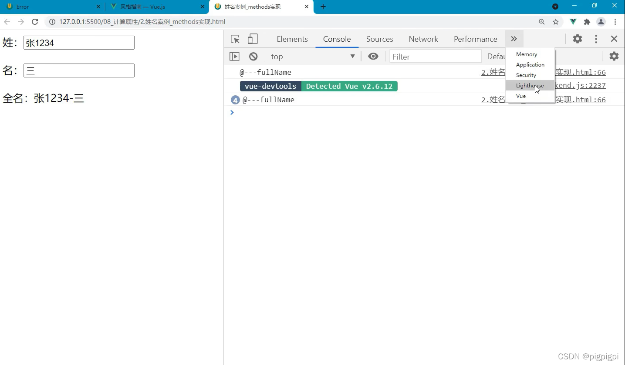Image resolution: width=625 pixels, height=365 pixels.
Task: Click the first @---fullName log message
Action: click(x=265, y=72)
